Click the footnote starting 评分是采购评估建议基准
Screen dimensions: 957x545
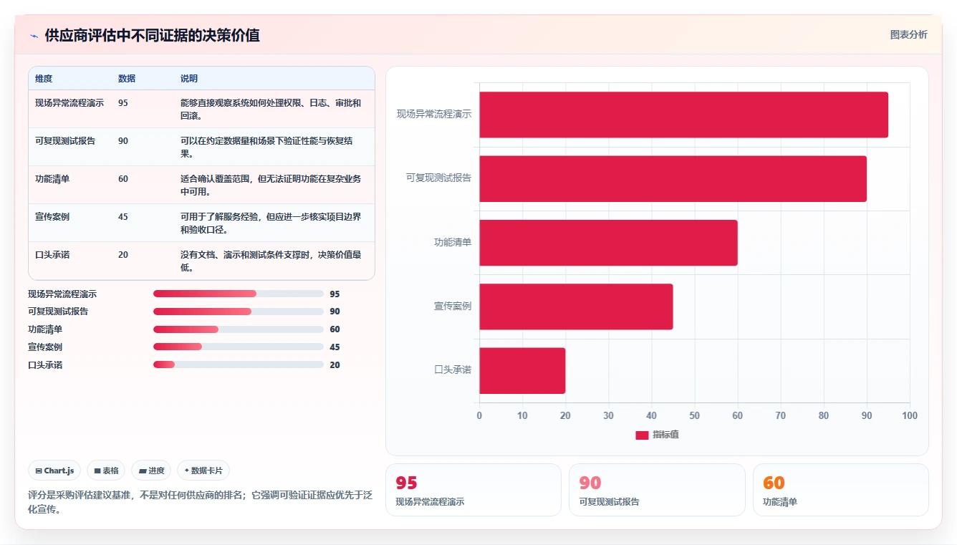[200, 502]
